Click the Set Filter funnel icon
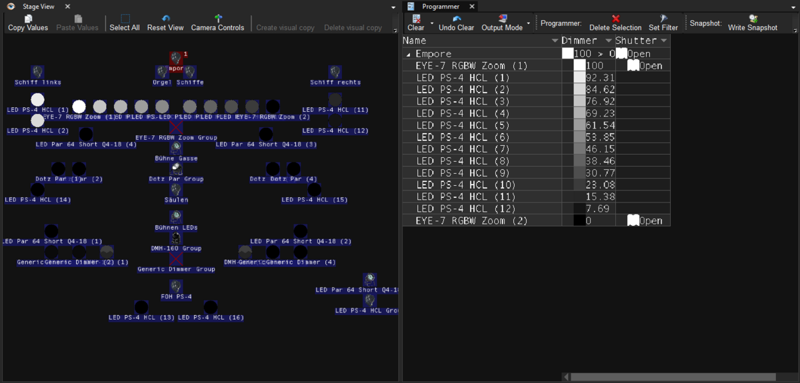Viewport: 800px width, 383px height. [663, 19]
